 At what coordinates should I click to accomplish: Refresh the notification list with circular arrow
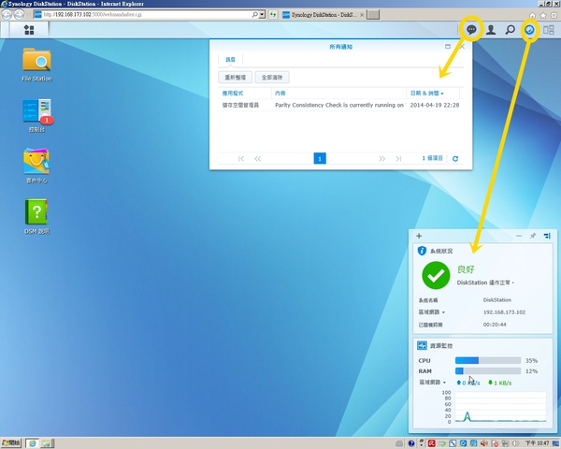click(x=455, y=159)
